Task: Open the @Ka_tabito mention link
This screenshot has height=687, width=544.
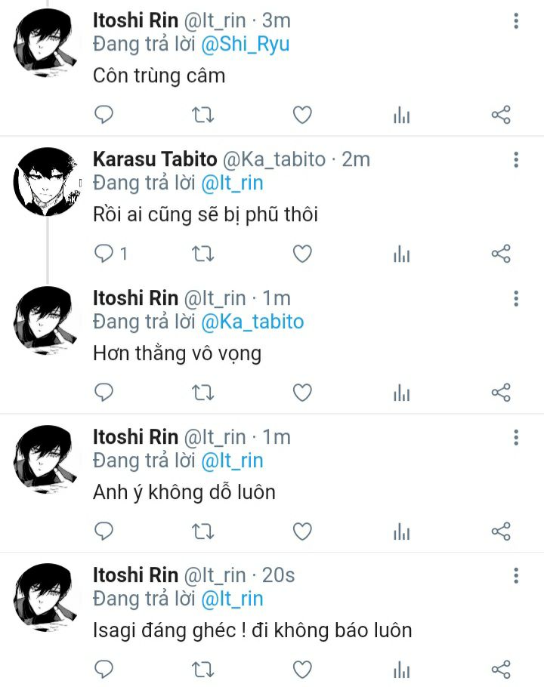Action: 252,322
